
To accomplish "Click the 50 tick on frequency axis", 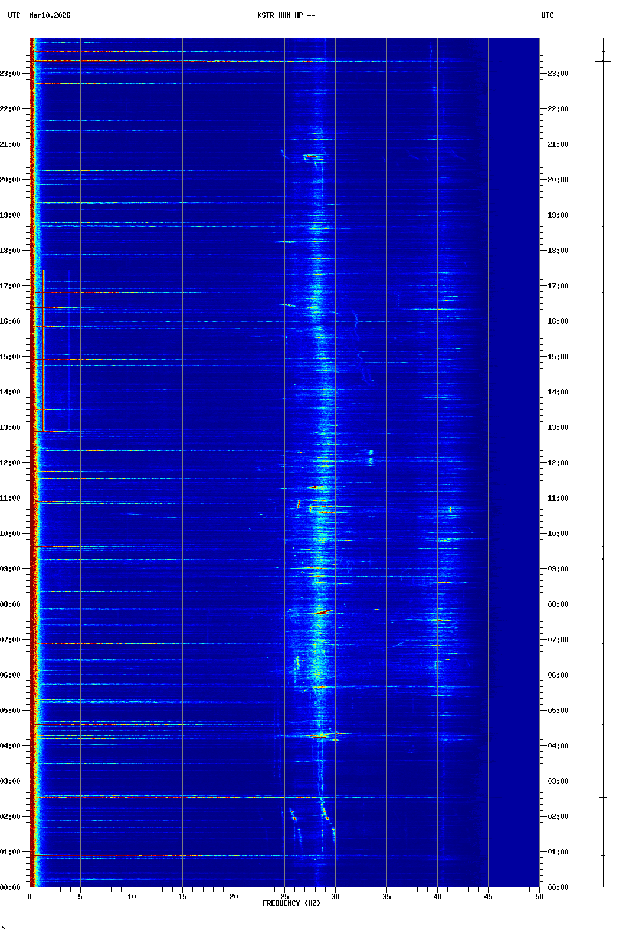I will click(539, 896).
